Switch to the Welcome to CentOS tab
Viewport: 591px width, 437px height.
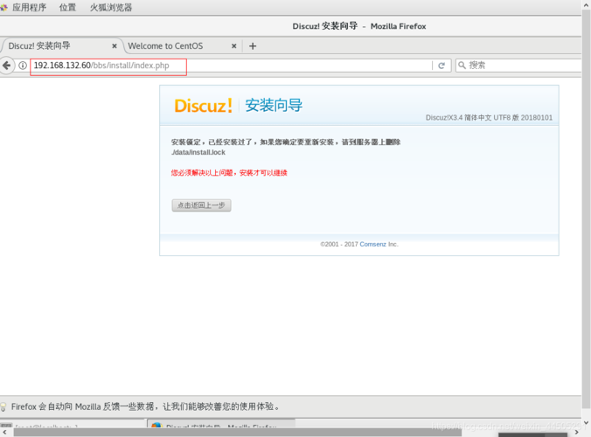(165, 46)
